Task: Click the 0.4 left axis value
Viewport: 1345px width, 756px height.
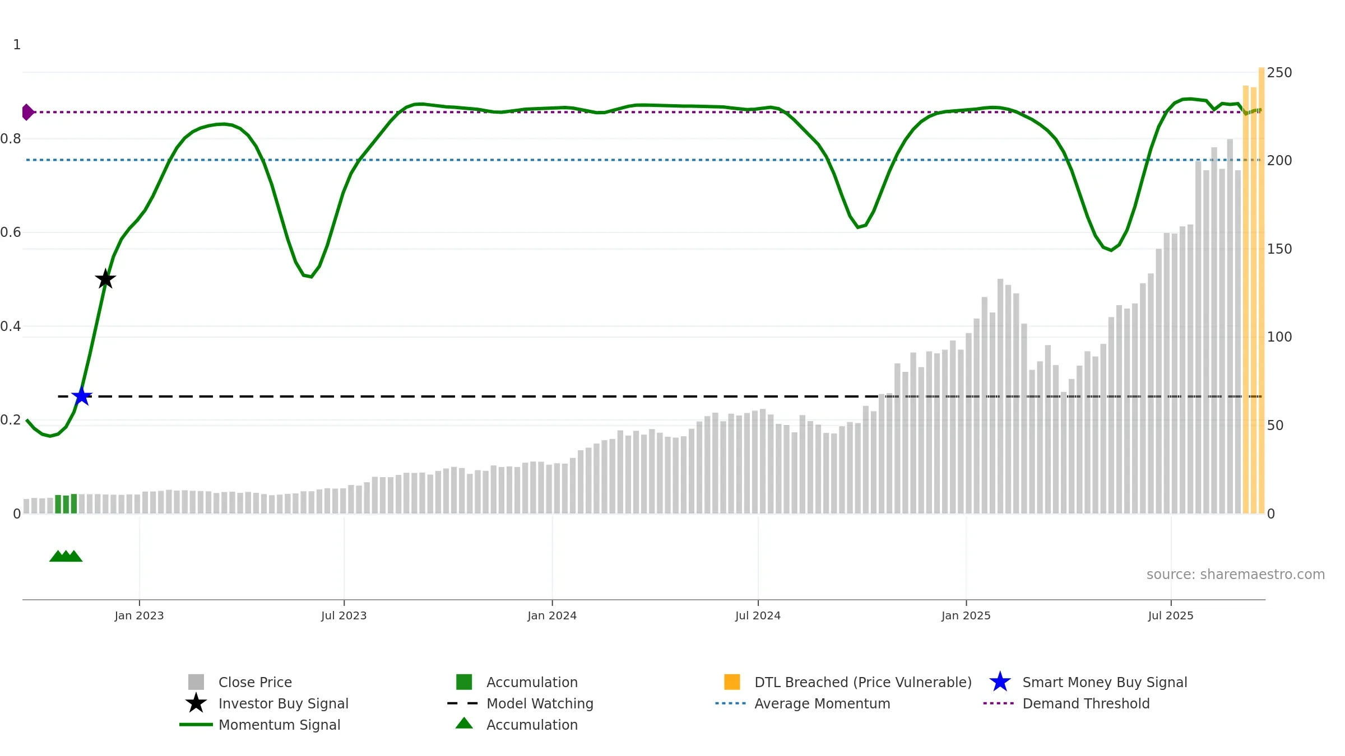Action: point(11,326)
